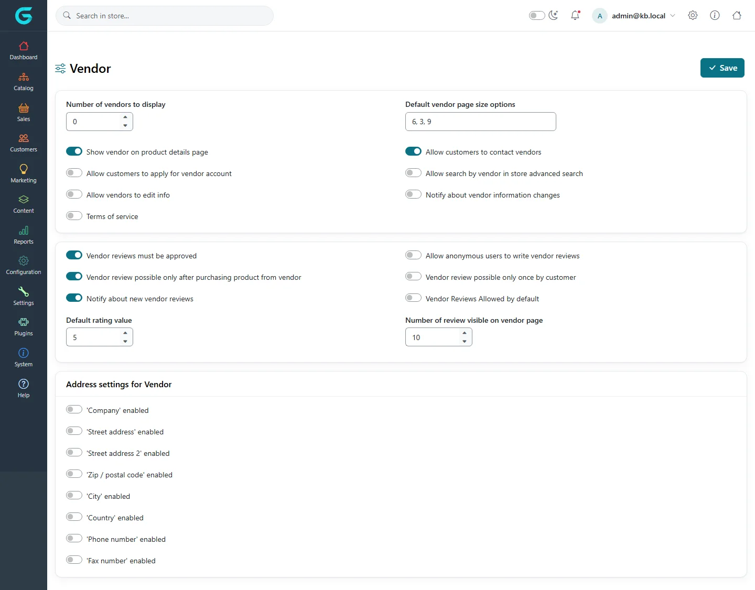Open the notifications bell icon

[x=575, y=15]
